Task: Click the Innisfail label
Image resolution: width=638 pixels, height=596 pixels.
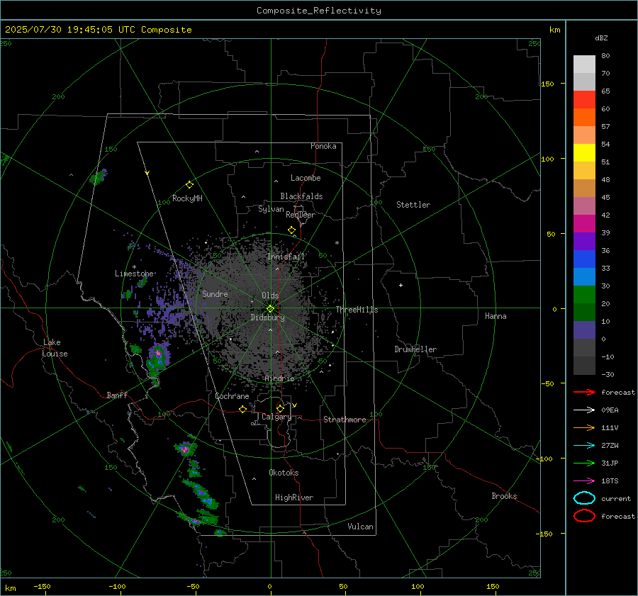Action: tap(286, 257)
